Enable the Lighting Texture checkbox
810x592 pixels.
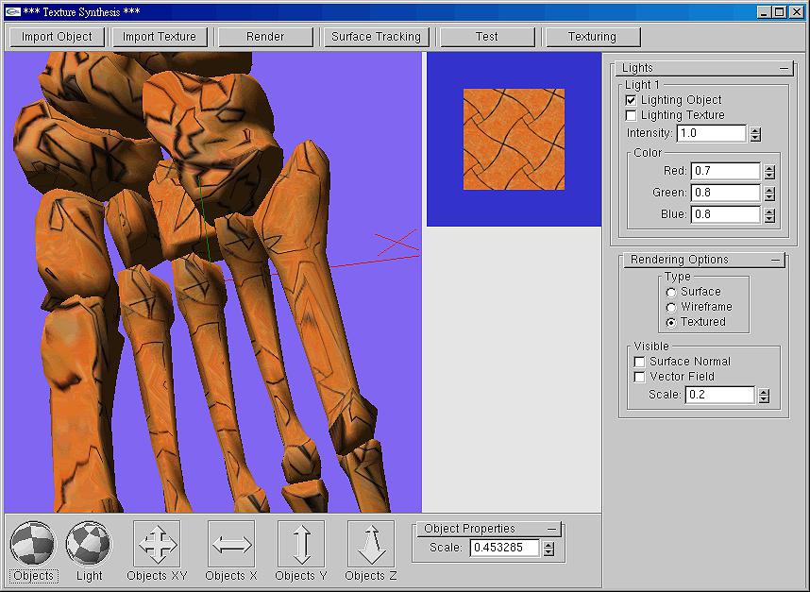click(x=631, y=115)
